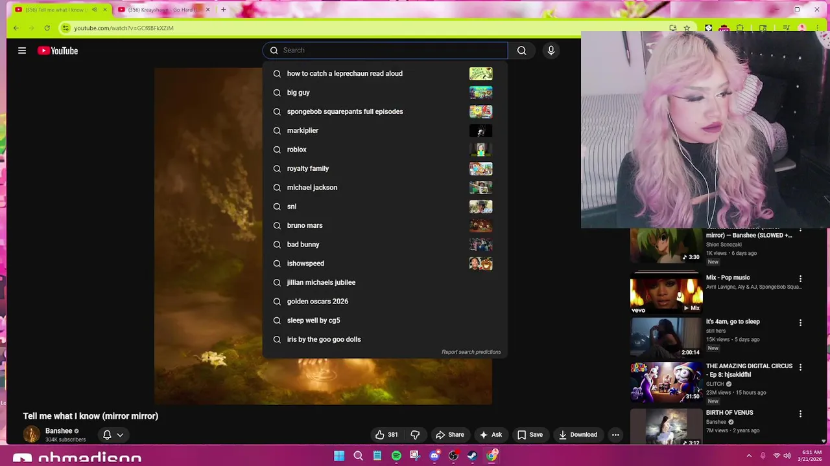Choose 'michael jackson' from suggestions
The image size is (830, 466).
385,188
